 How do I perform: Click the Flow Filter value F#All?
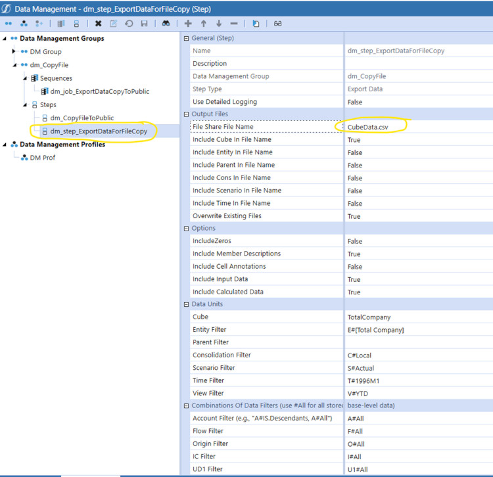pos(355,432)
